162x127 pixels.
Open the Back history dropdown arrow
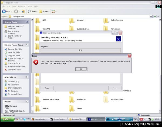point(12,11)
